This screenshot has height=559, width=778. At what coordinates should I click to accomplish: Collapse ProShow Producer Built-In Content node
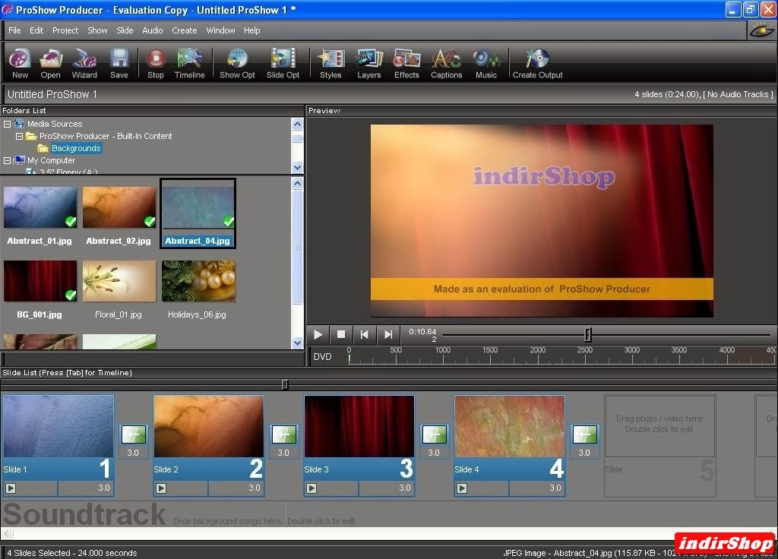tap(19, 136)
